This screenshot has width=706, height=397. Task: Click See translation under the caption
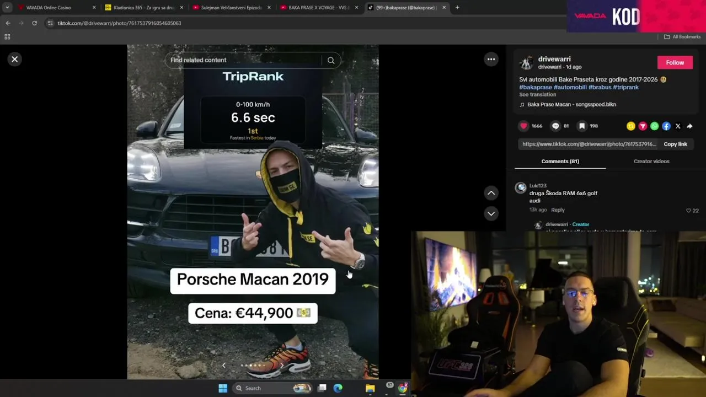point(537,94)
